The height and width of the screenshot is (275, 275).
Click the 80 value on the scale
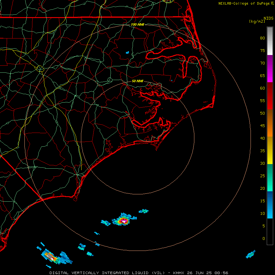[x=262, y=38]
